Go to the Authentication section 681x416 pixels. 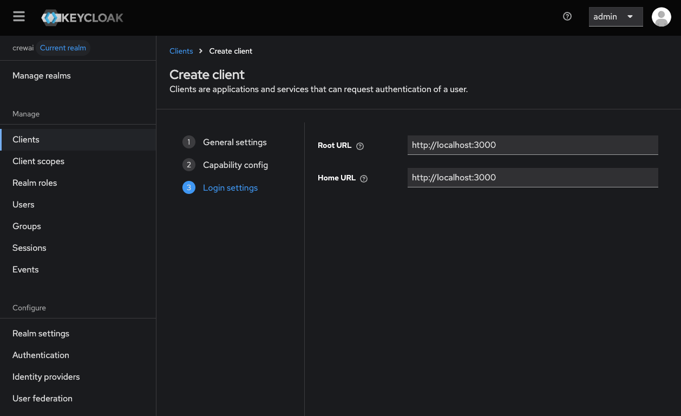41,355
